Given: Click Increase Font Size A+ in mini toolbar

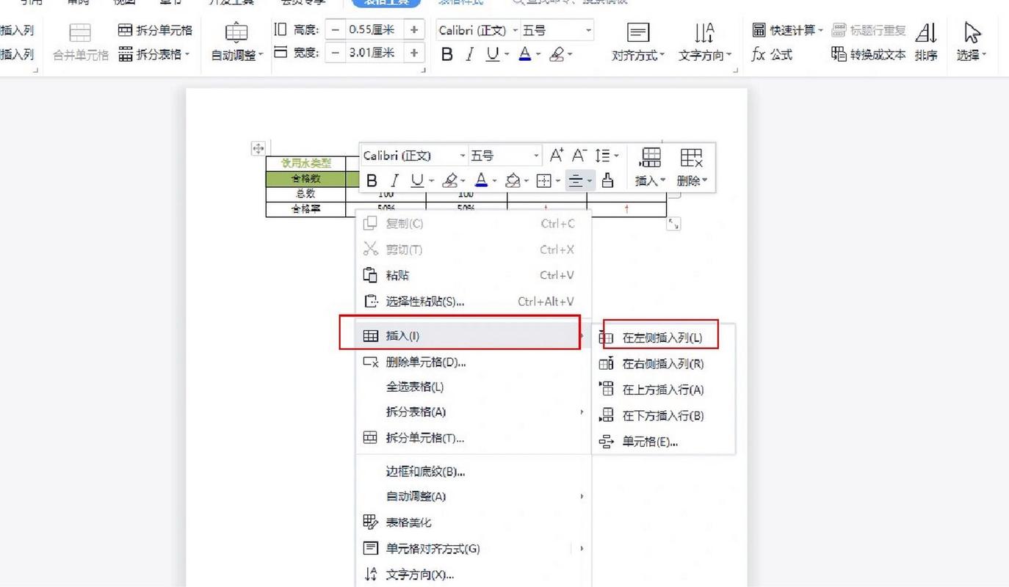Looking at the screenshot, I should pos(557,156).
